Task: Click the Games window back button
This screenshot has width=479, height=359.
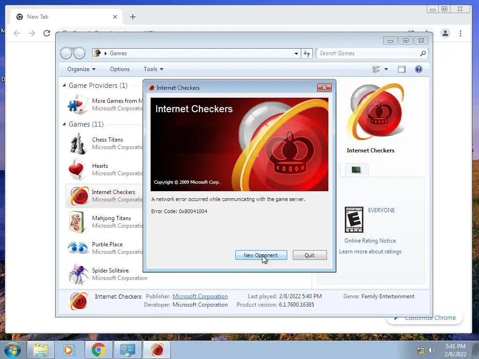Action: pos(66,53)
